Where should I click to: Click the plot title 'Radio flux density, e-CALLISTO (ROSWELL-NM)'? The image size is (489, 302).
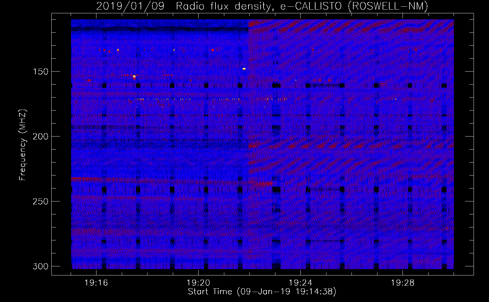(x=302, y=6)
